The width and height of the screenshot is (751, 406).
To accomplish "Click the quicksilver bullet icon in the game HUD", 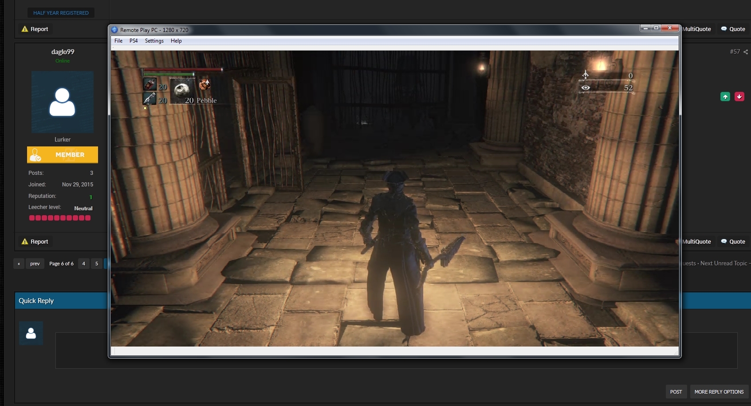I will pyautogui.click(x=149, y=98).
